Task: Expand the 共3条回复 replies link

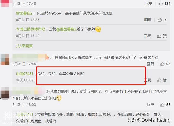Action: pyautogui.click(x=24, y=46)
